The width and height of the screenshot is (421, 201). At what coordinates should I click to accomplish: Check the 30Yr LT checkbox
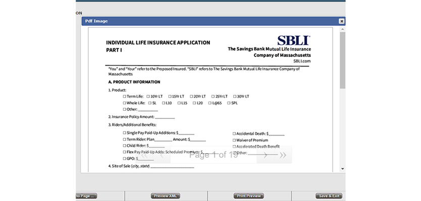point(235,97)
